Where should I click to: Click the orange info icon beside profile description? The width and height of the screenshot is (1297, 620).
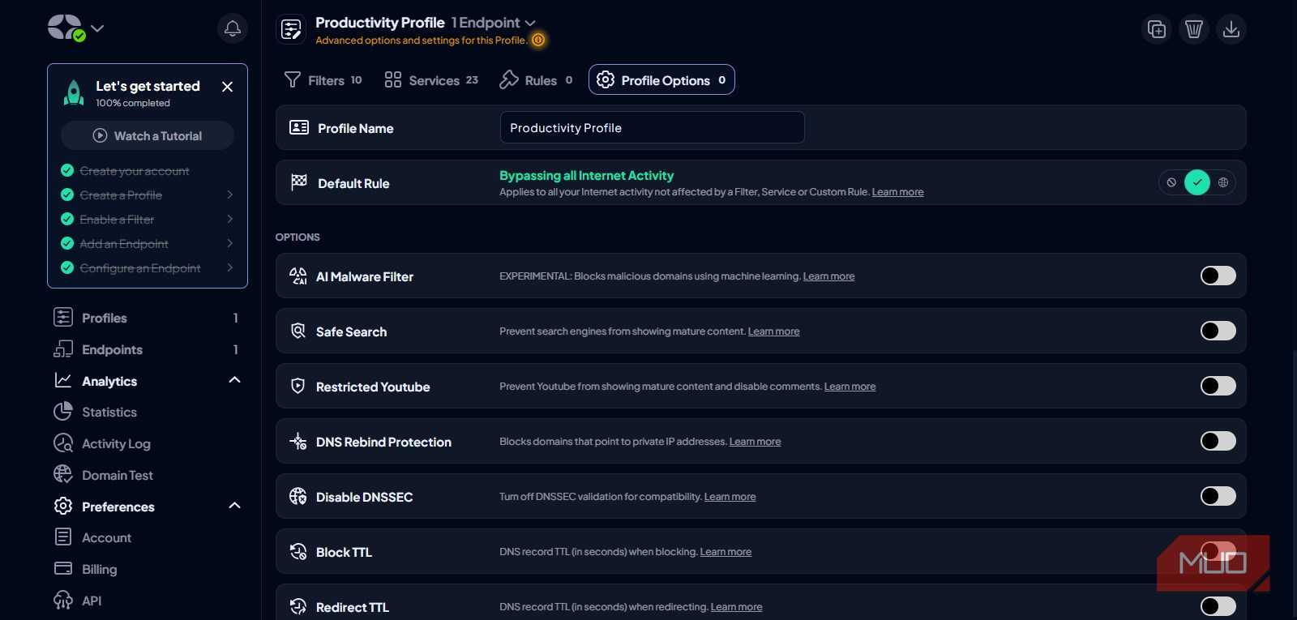[x=538, y=40]
